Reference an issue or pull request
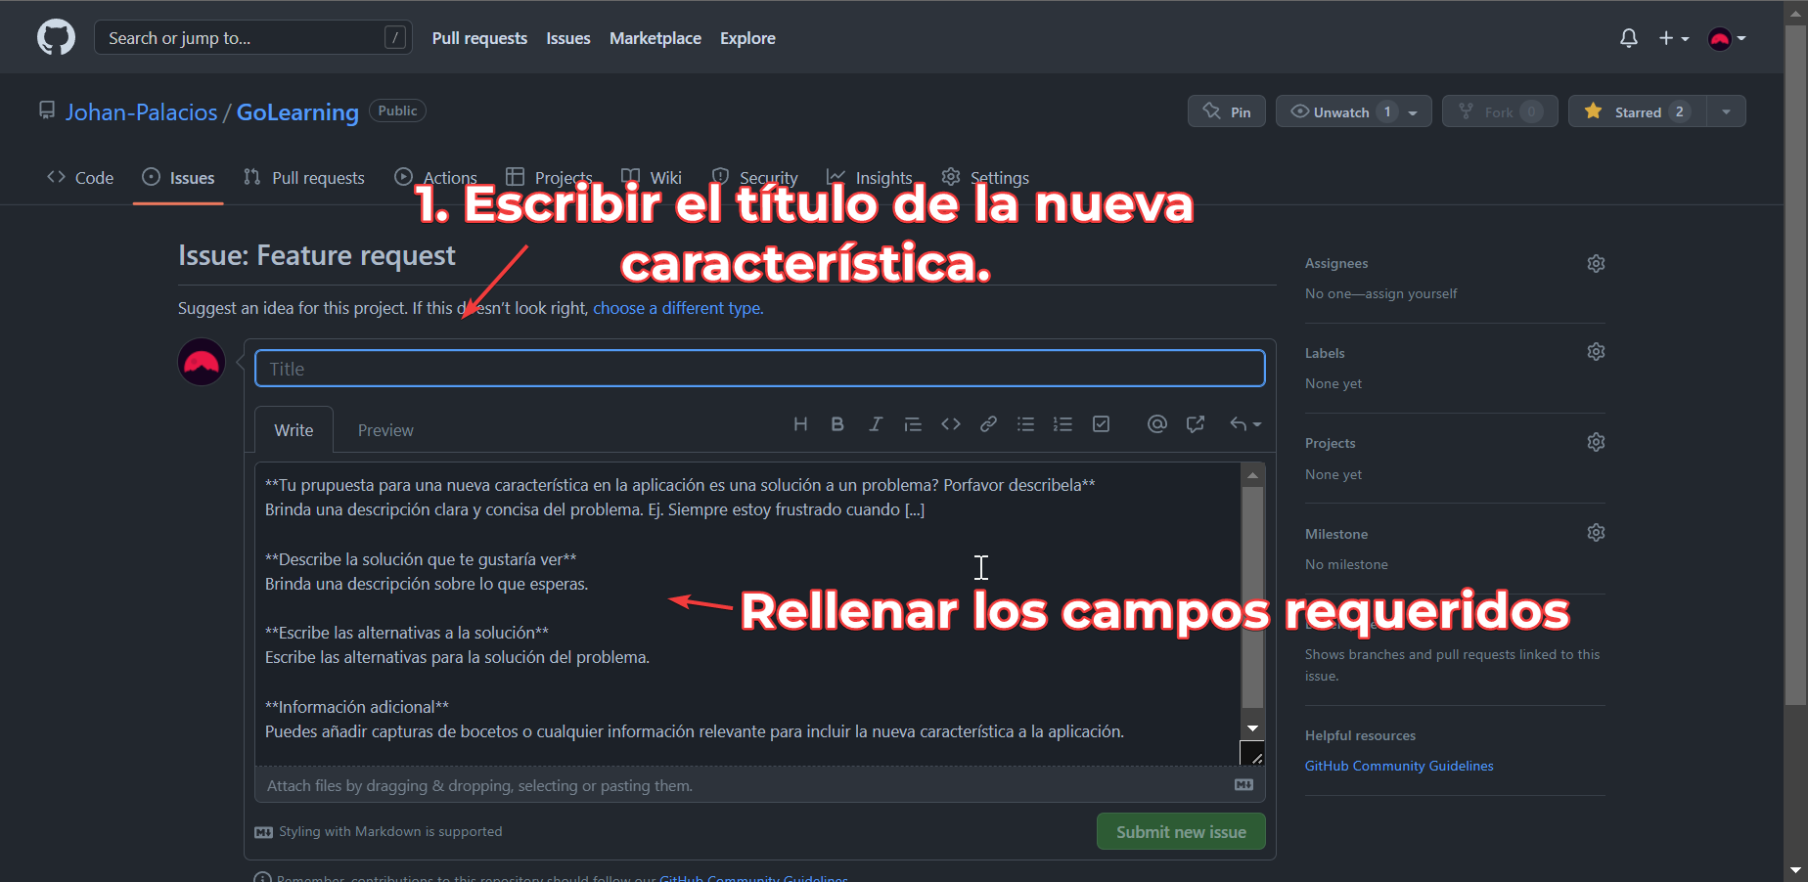1808x882 pixels. tap(1196, 424)
